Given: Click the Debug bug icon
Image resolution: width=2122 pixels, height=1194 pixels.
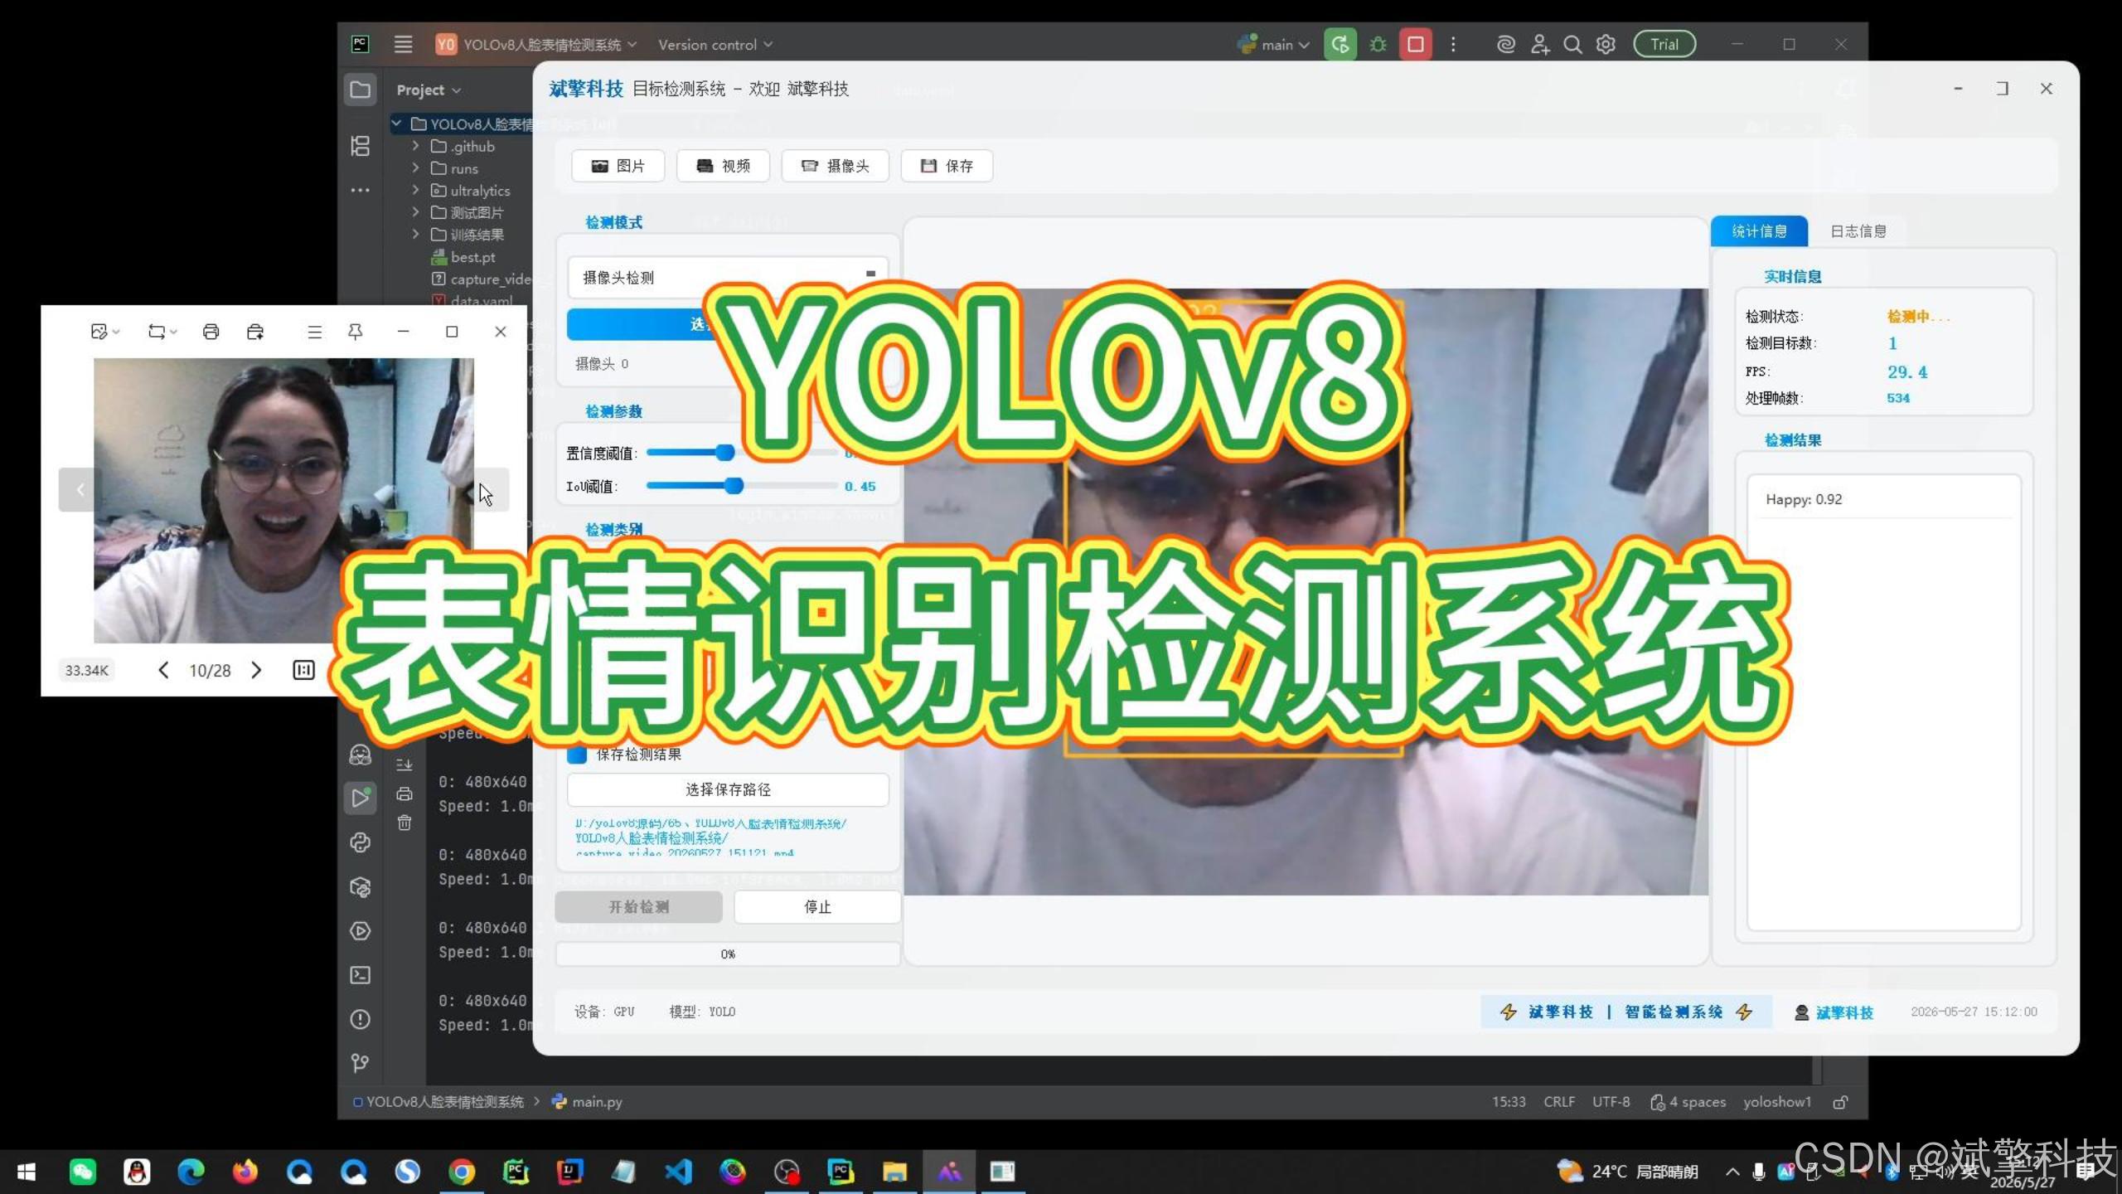Looking at the screenshot, I should point(1378,45).
